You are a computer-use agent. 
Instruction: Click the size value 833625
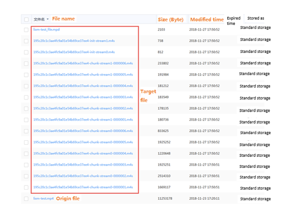point(163,131)
